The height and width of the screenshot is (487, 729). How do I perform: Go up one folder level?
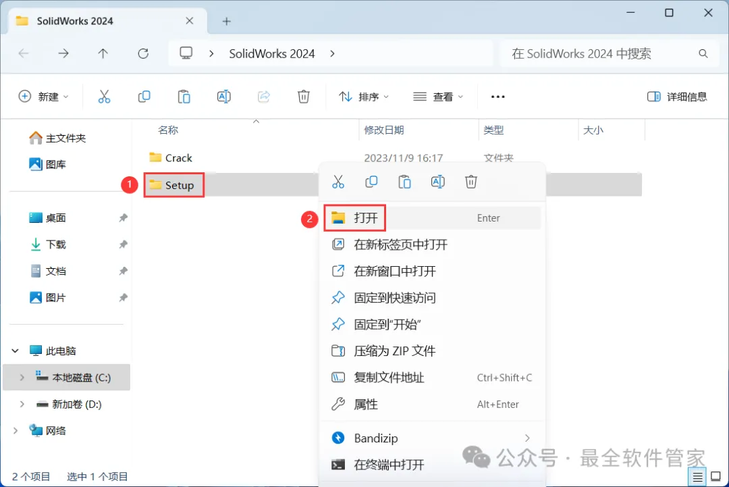103,53
